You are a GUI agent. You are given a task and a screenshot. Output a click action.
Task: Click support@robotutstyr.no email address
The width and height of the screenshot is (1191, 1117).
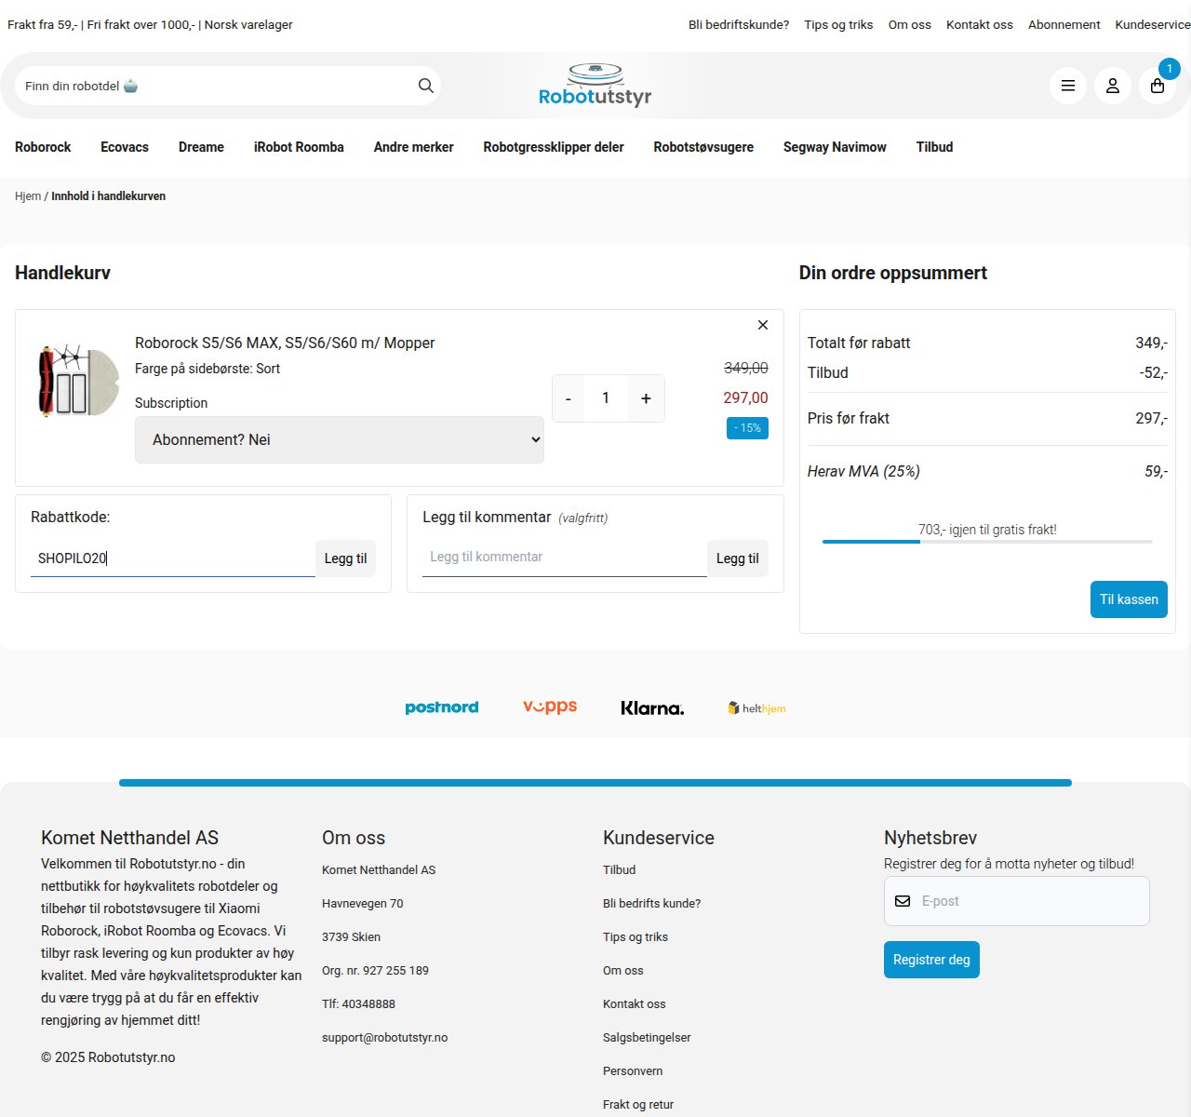(384, 1038)
